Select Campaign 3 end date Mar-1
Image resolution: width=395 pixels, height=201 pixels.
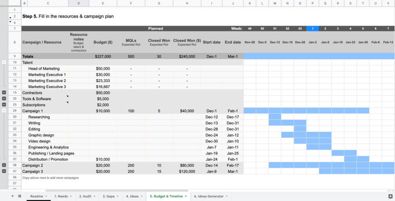233,171
